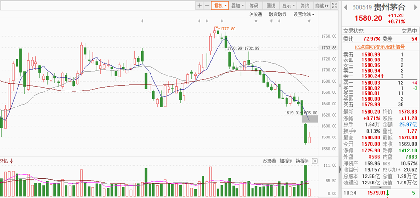Toggle the 筹码 chip distribution view
The height and width of the screenshot is (198, 420).
pos(254,6)
